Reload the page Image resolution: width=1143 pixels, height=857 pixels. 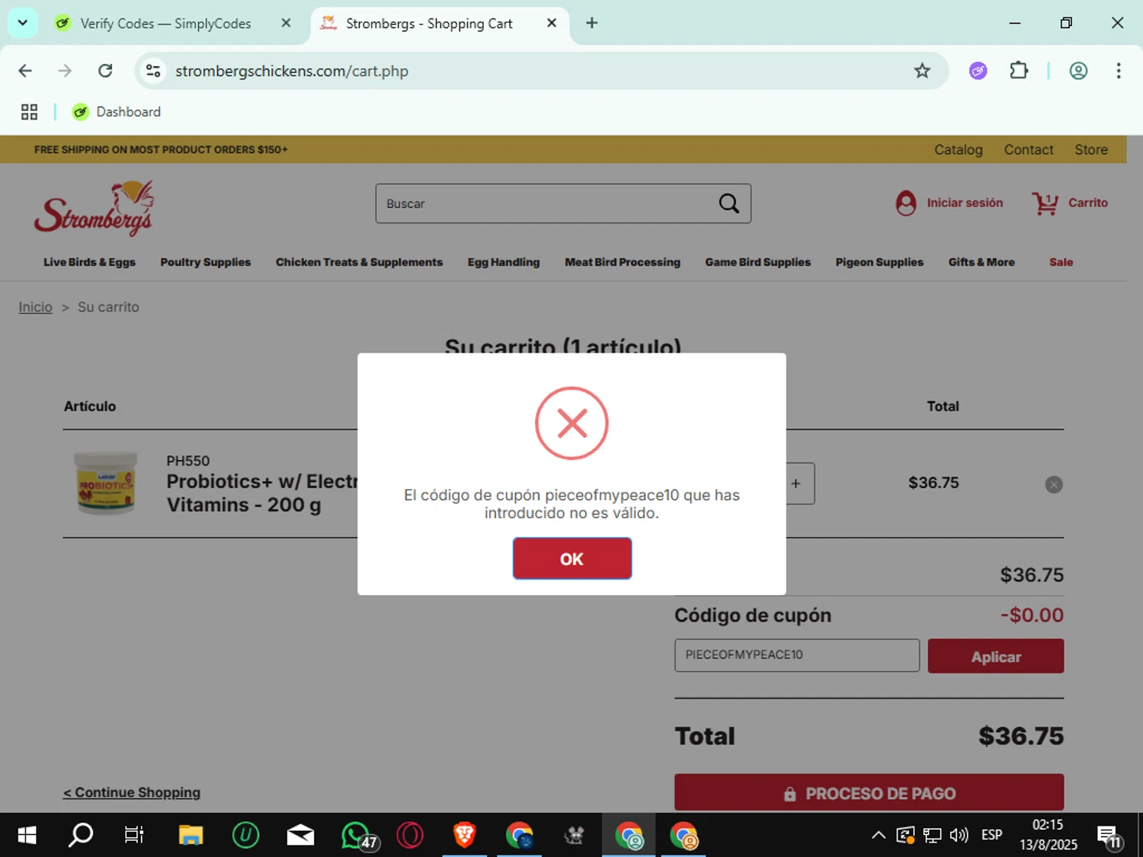point(105,71)
